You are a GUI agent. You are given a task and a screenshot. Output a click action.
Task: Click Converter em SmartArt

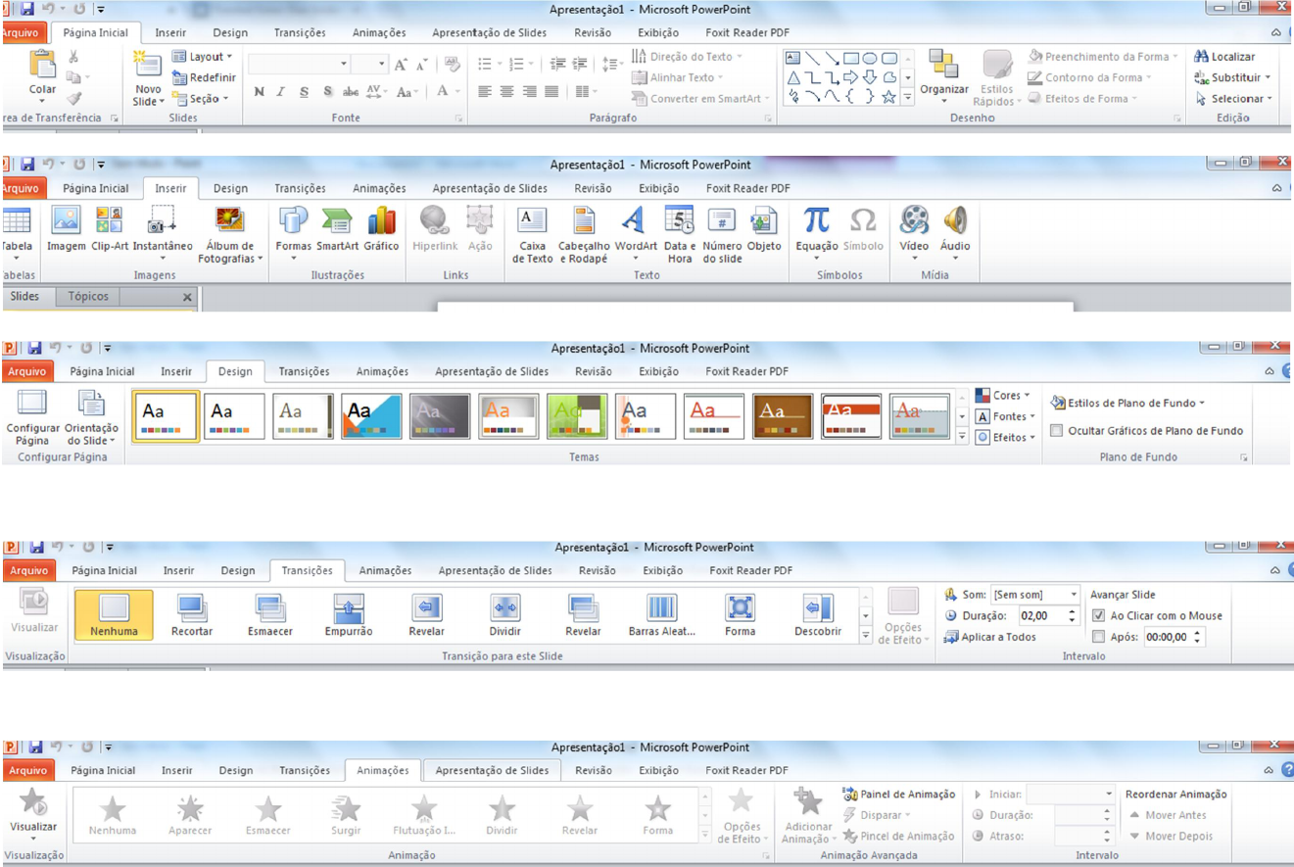pyautogui.click(x=700, y=98)
